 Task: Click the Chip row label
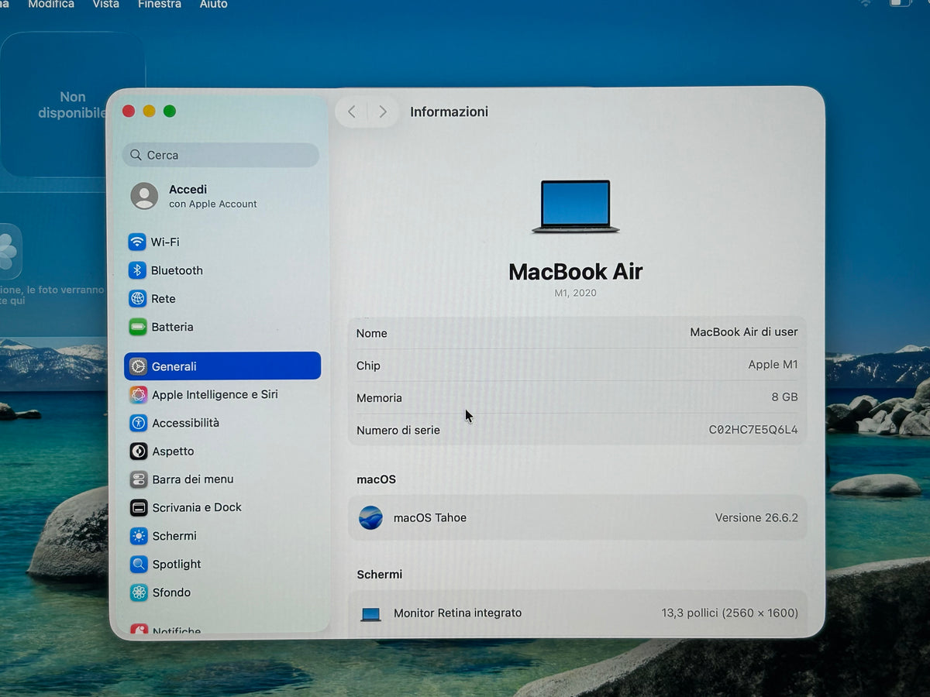[x=368, y=366]
